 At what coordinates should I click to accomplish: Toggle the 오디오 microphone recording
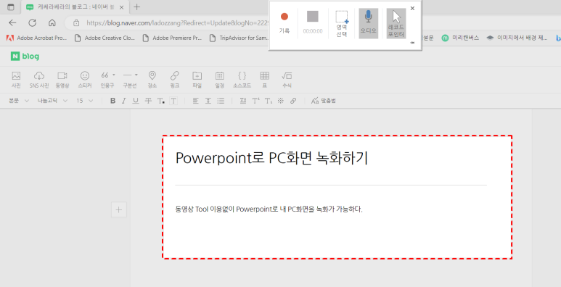pyautogui.click(x=369, y=23)
